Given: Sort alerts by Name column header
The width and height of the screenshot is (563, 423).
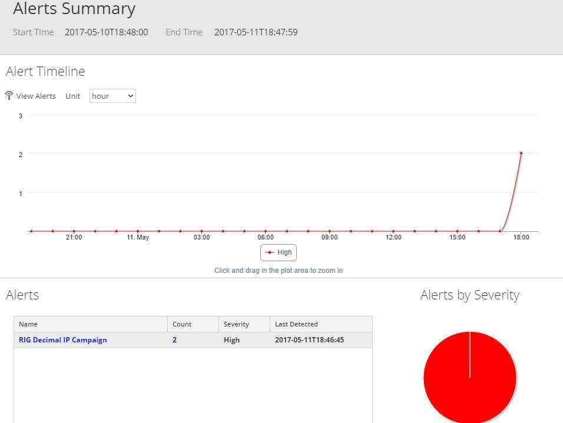Looking at the screenshot, I should 28,324.
